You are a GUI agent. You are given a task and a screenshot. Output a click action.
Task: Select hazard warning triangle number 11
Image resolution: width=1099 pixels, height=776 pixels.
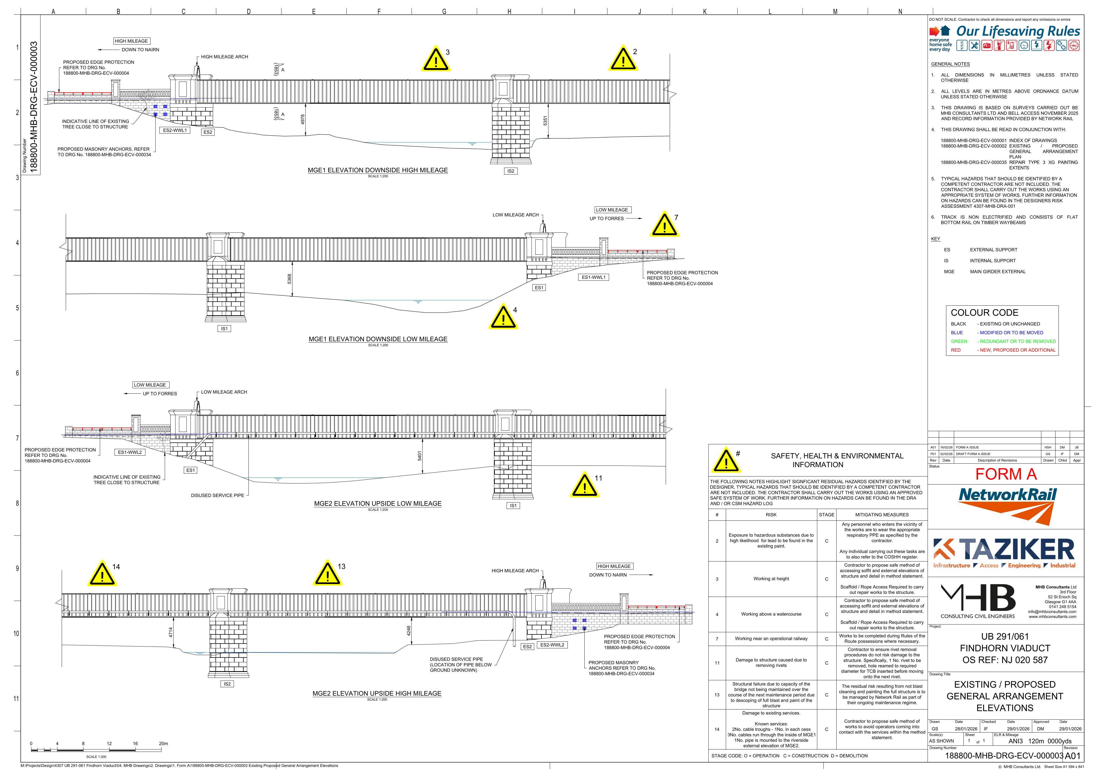[585, 485]
